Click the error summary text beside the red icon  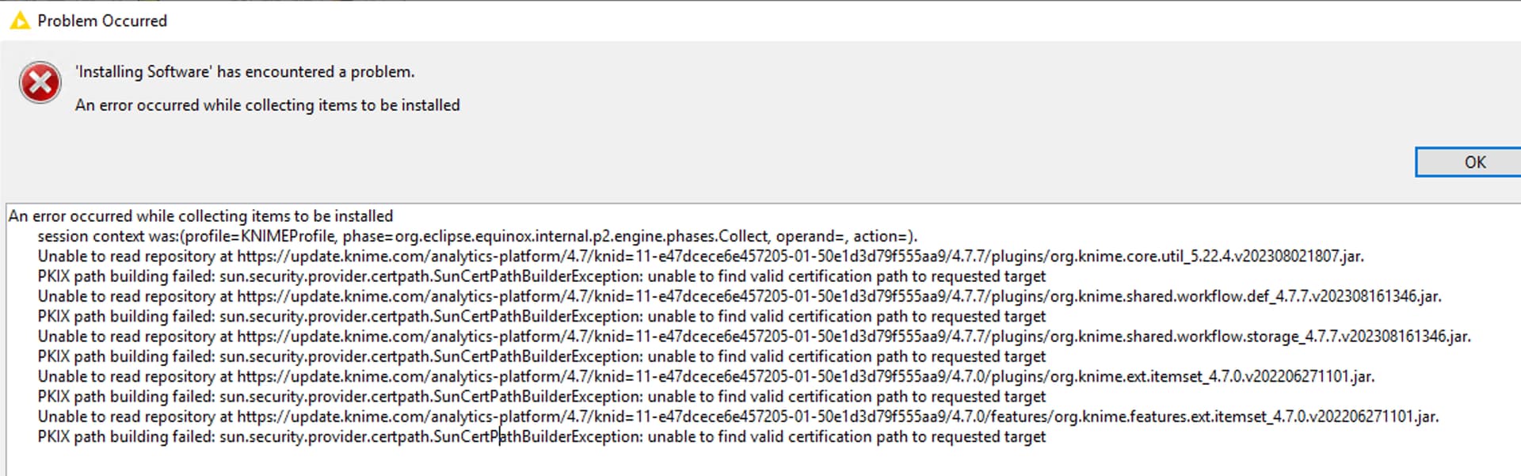tap(267, 105)
